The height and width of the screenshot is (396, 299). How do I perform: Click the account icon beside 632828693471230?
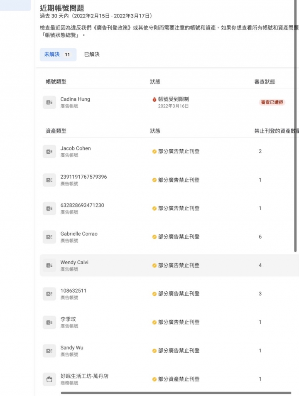tap(49, 208)
